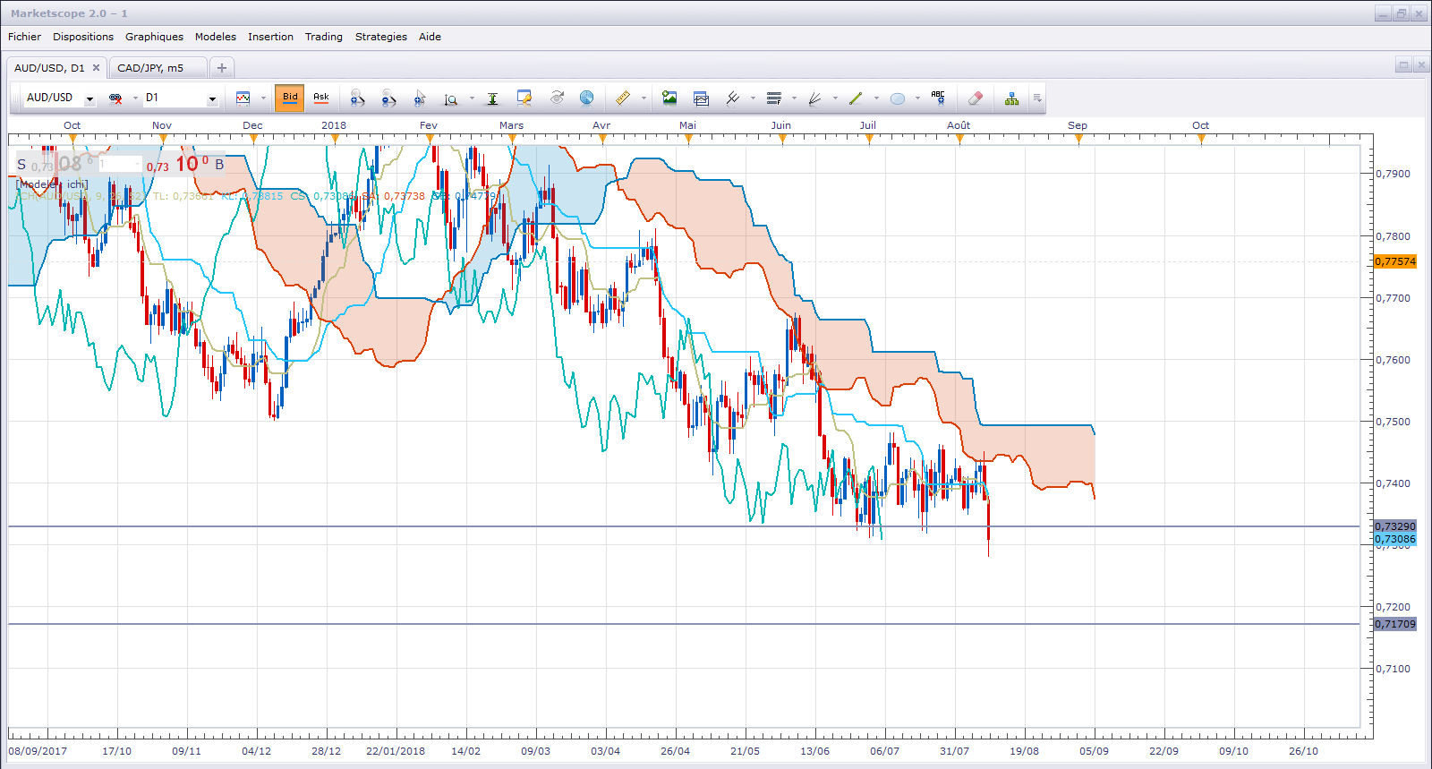Click the grayed eye visibility icon
1432x769 pixels.
point(556,98)
